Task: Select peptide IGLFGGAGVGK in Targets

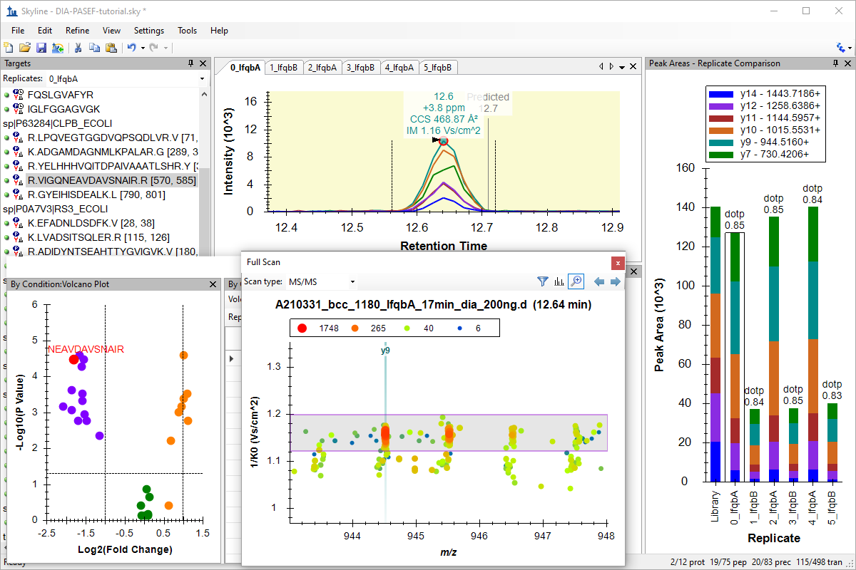Action: click(63, 109)
